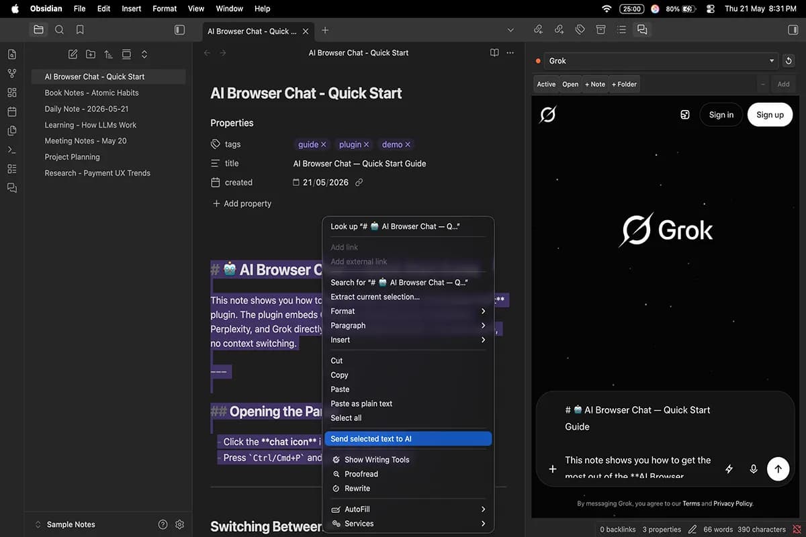Open backlinks panel icon in right sidebar

click(x=538, y=30)
